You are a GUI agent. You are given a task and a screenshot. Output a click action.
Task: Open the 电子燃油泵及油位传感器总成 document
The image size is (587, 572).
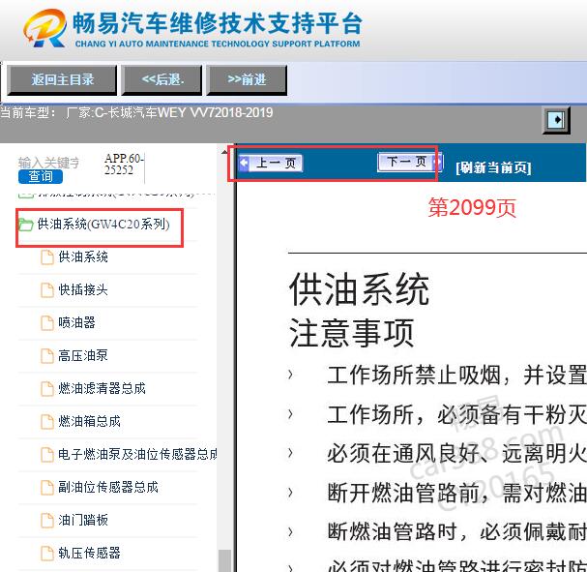(137, 454)
